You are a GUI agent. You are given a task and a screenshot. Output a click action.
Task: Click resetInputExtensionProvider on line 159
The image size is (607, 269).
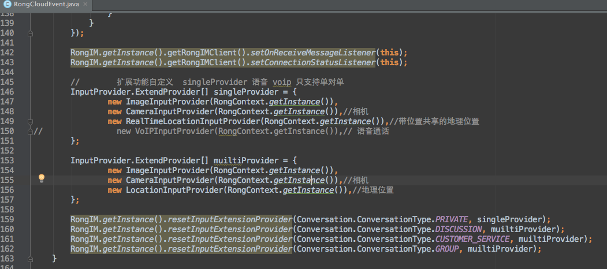[230, 219]
